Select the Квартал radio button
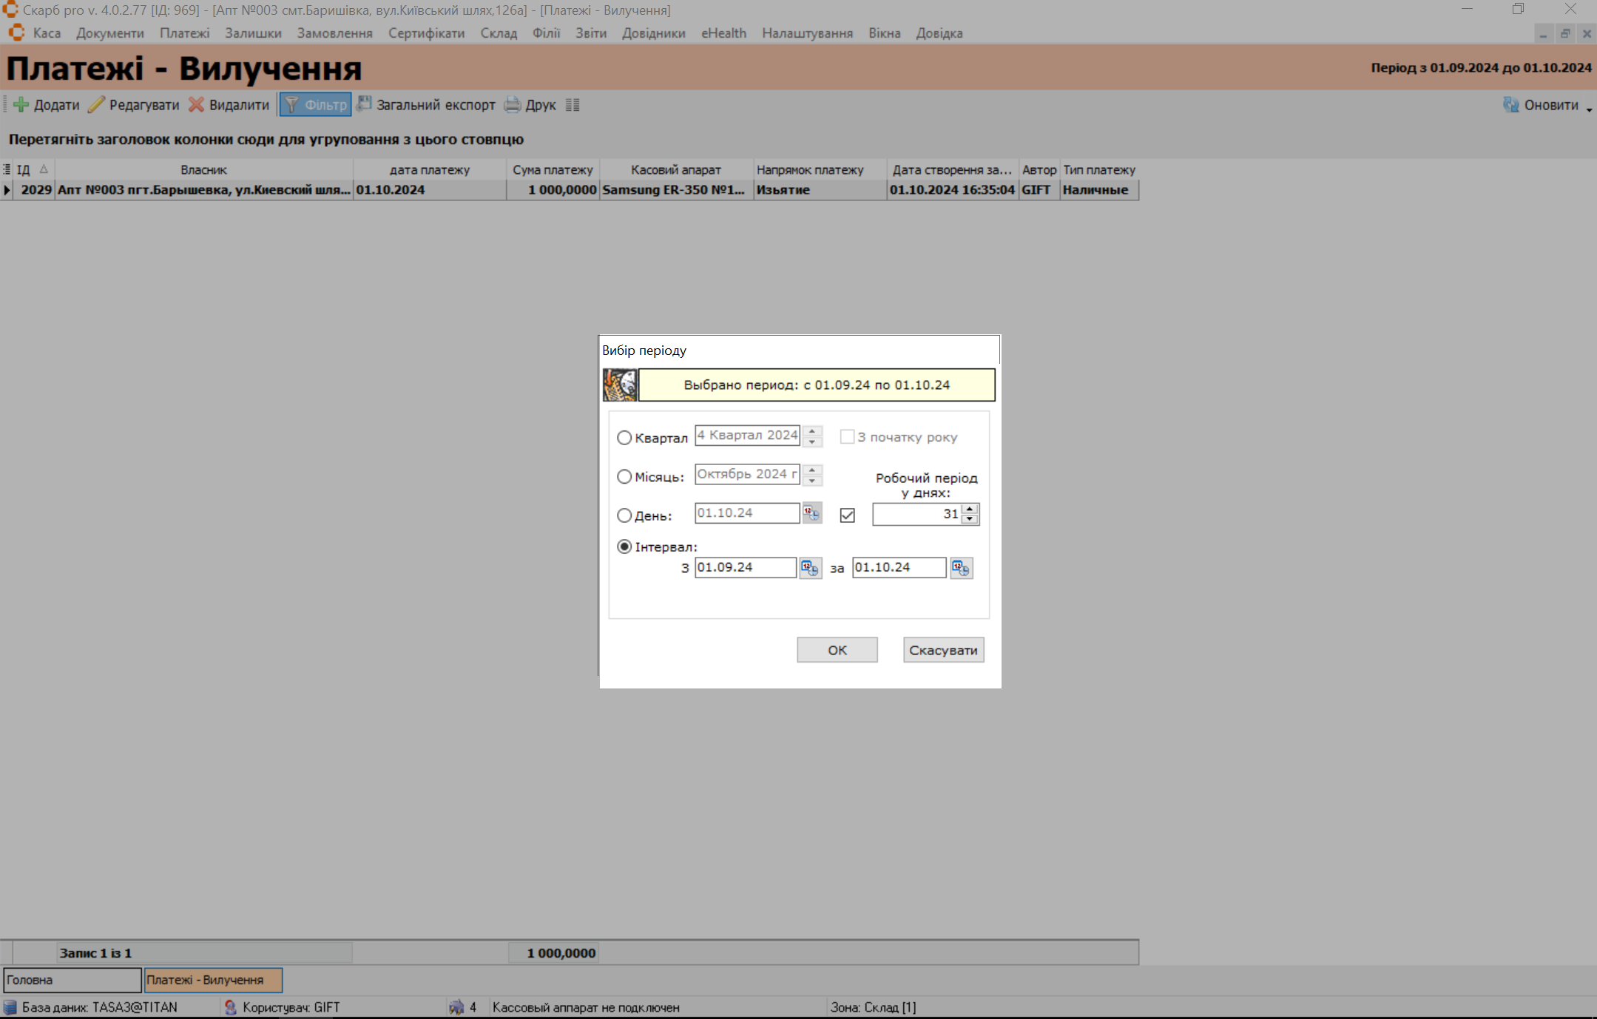1597x1019 pixels. pos(624,438)
